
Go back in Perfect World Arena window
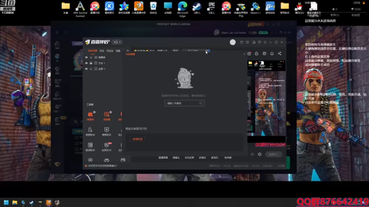(x=57, y=32)
